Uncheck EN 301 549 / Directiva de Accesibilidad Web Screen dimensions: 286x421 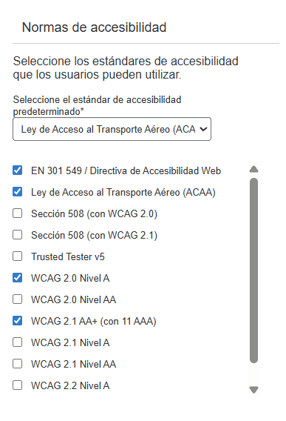point(18,170)
